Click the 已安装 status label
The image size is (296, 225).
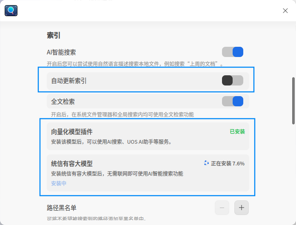pyautogui.click(x=237, y=131)
